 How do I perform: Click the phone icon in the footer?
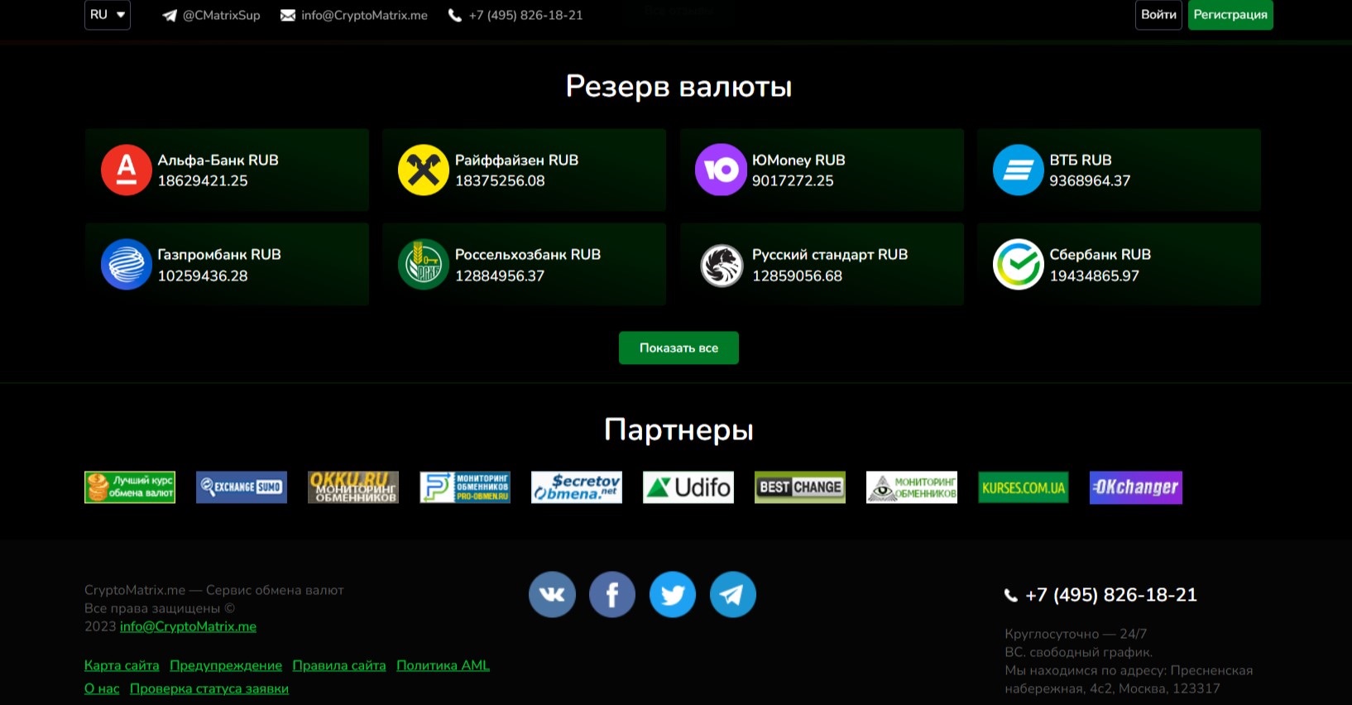click(x=1010, y=595)
